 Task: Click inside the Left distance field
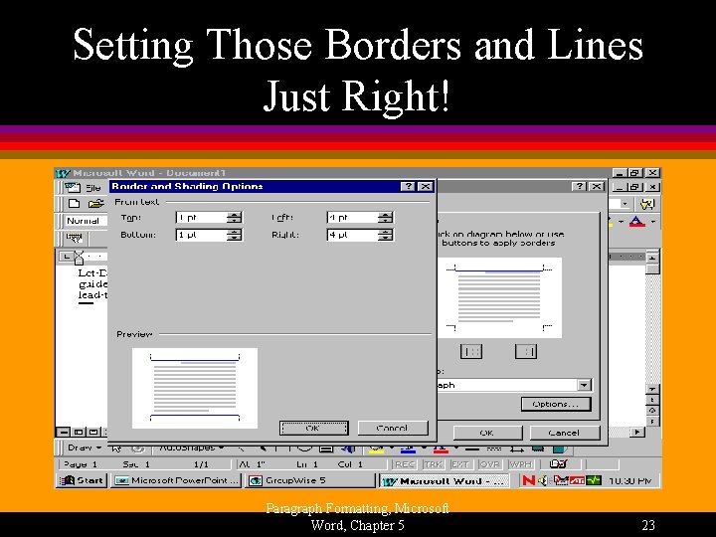point(352,218)
